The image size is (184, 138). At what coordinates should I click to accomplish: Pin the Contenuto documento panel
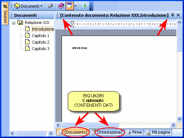pyautogui.click(x=172, y=15)
